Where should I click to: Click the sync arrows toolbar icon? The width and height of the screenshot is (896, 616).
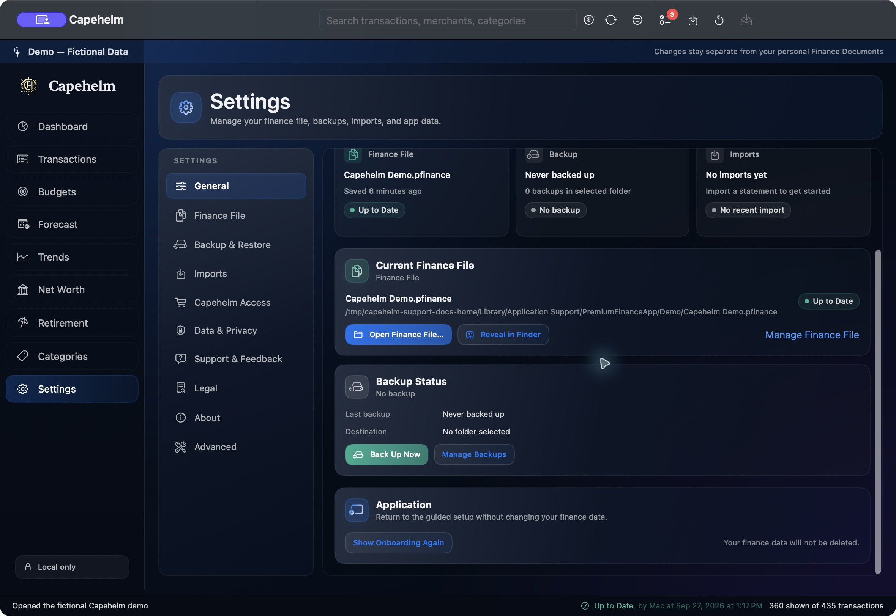[x=610, y=20]
